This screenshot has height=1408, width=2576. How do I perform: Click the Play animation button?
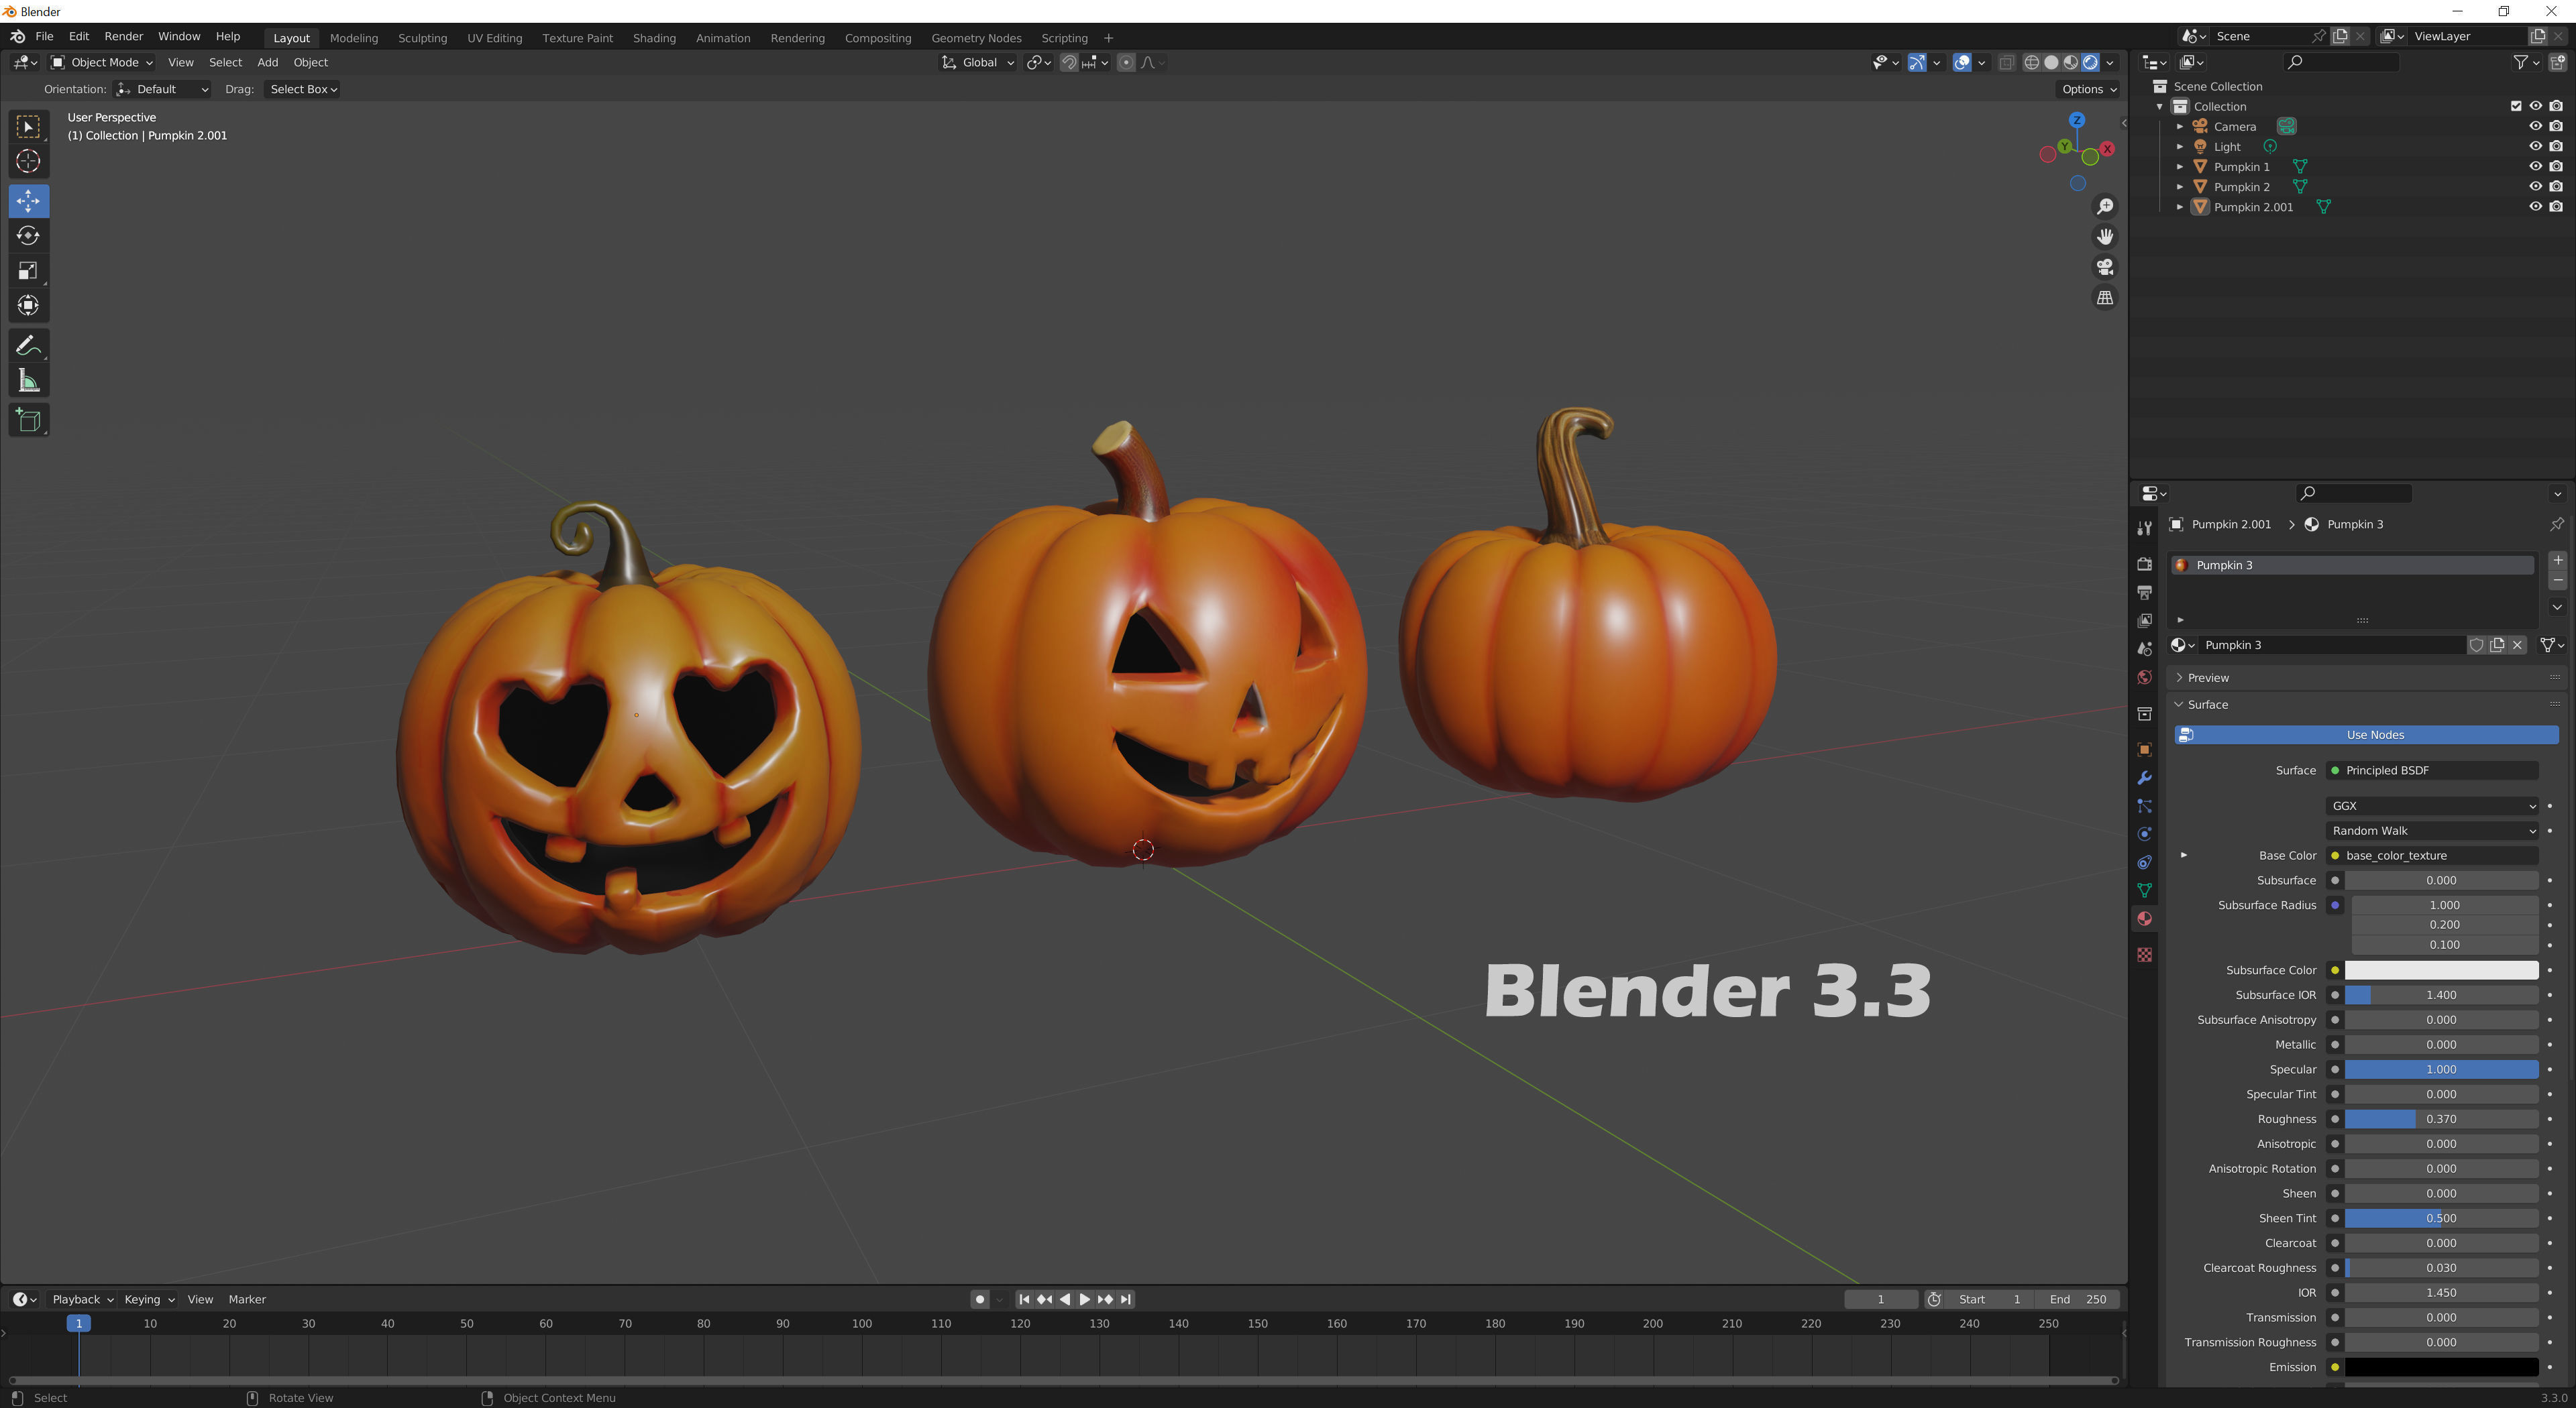1085,1299
